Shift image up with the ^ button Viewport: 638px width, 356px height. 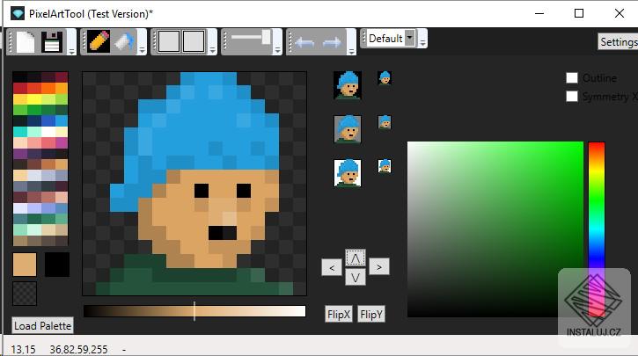coord(356,258)
